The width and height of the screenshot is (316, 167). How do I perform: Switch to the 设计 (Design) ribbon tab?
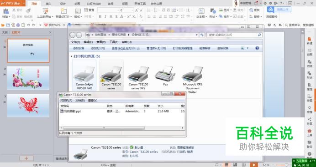click(x=63, y=4)
